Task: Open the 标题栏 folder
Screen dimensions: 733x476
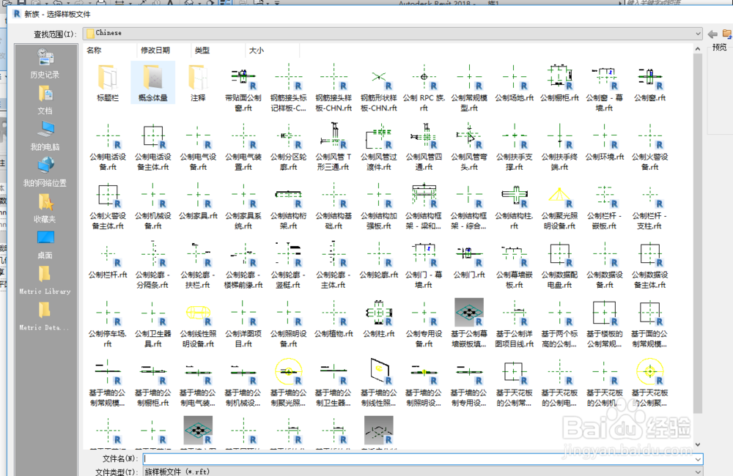Action: point(108,83)
